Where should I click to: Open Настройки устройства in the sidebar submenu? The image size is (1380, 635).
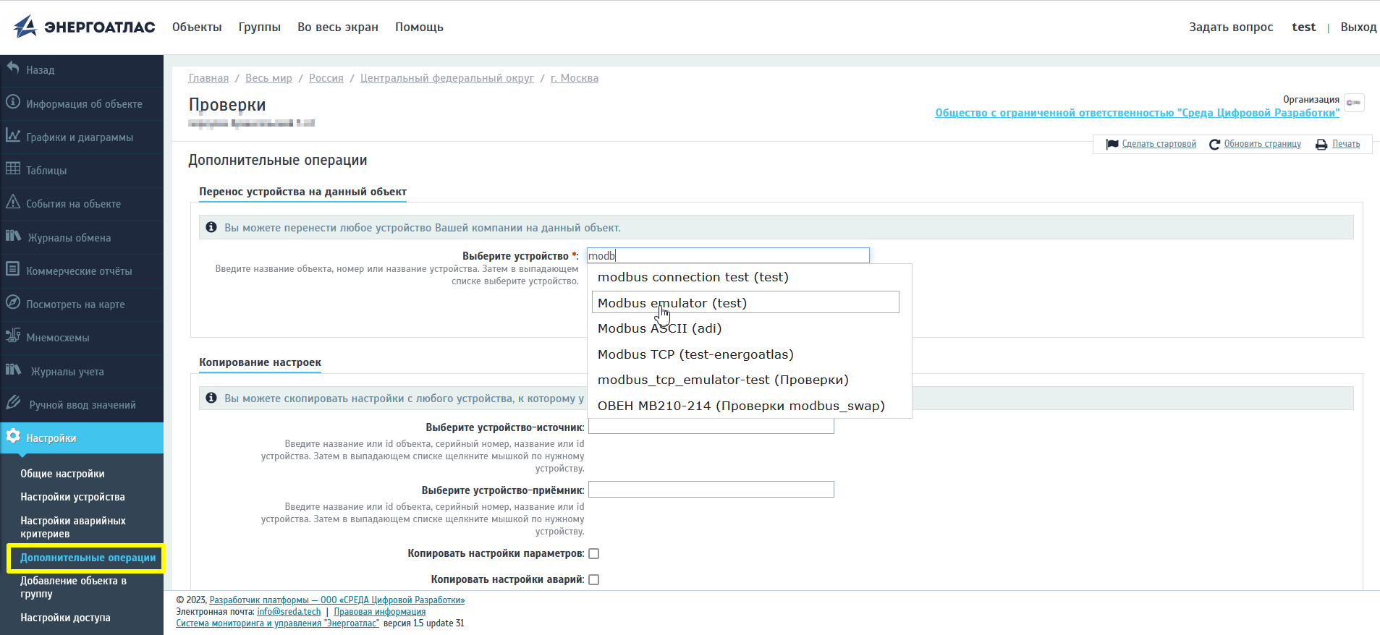pyautogui.click(x=72, y=497)
